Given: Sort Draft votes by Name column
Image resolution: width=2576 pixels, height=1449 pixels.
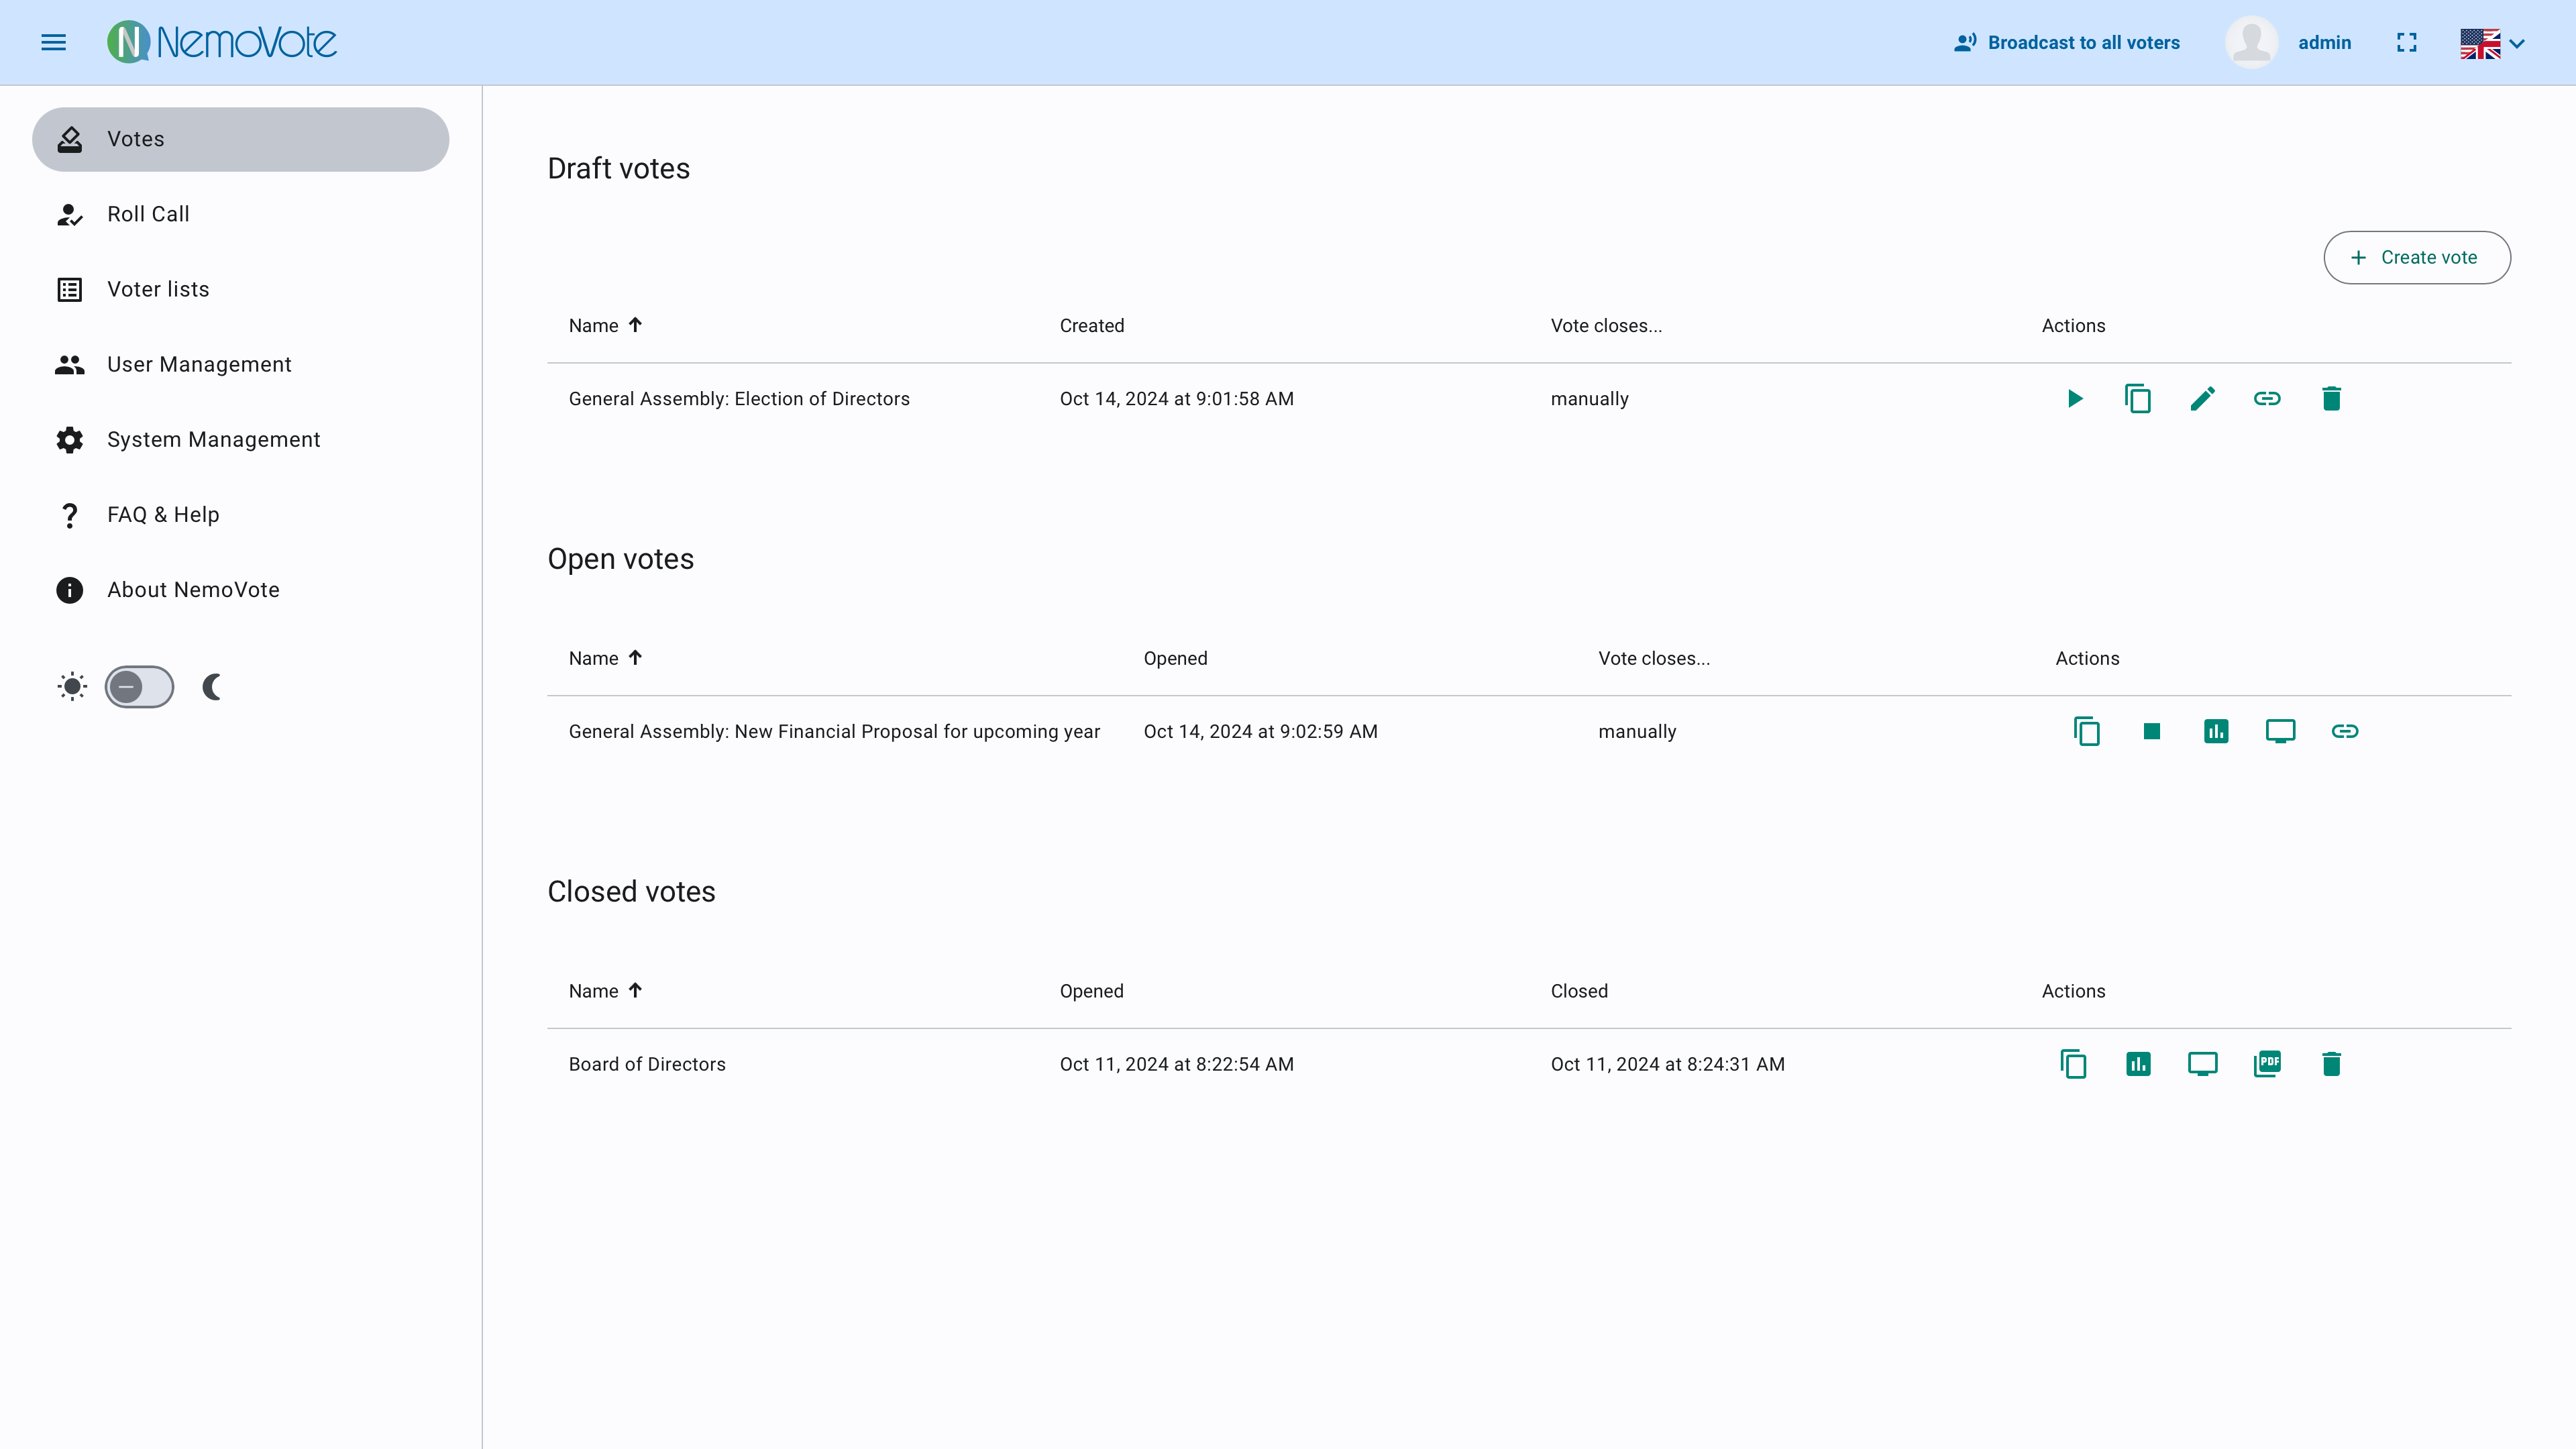Looking at the screenshot, I should tap(603, 325).
